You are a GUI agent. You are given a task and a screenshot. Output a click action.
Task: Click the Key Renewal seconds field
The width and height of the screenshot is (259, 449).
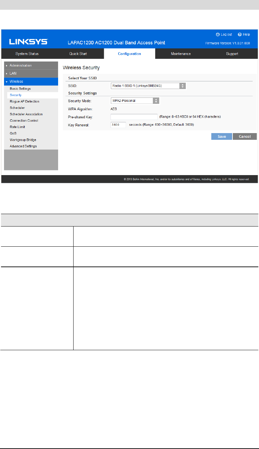[118, 125]
